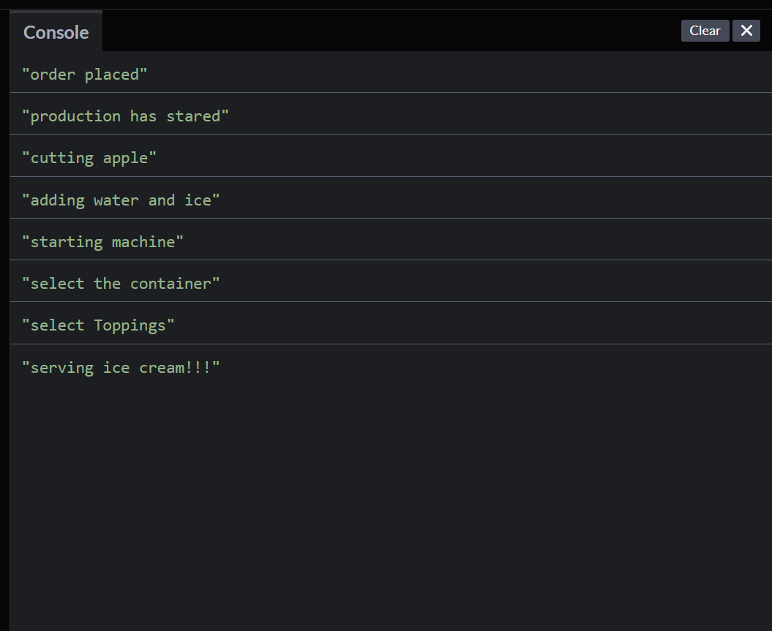Select the 'order placed' log entry
The width and height of the screenshot is (772, 631).
pyautogui.click(x=85, y=74)
